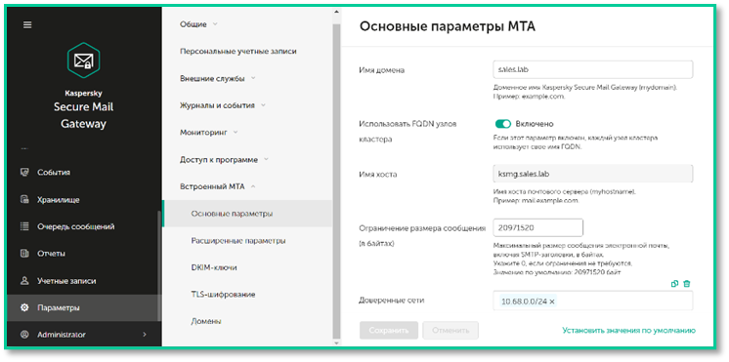This screenshot has height=362, width=729.
Task: Expand the Мониторинг section
Action: 236,133
